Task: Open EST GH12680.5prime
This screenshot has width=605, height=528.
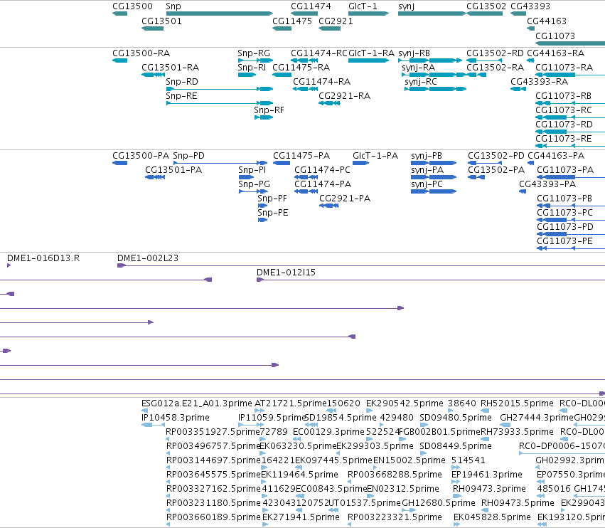Action: 439,503
